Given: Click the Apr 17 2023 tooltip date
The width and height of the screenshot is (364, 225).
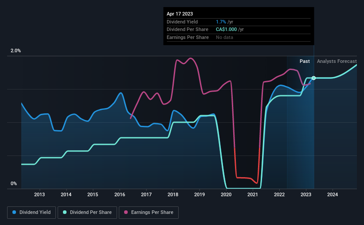Looking at the screenshot, I should point(180,14).
